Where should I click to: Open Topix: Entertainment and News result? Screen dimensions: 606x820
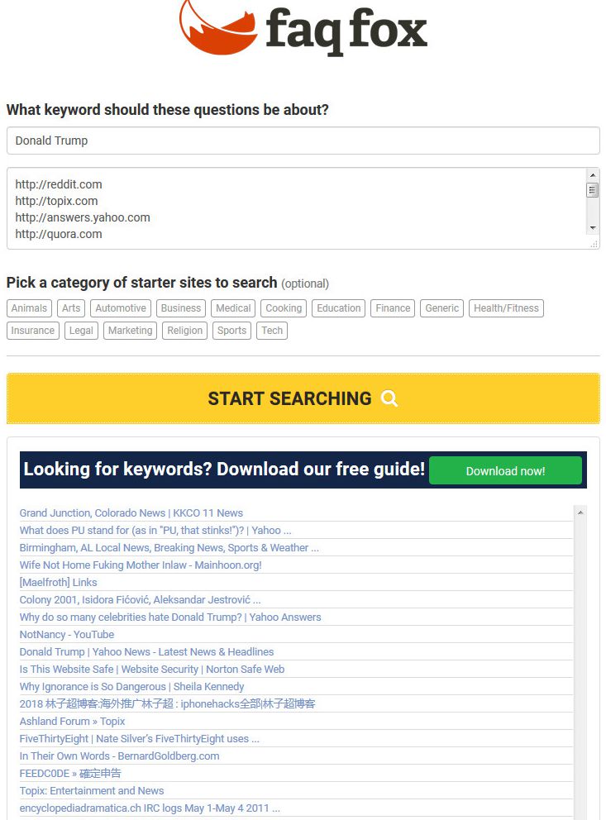(x=92, y=791)
